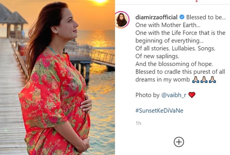Click the "Blessed to be..." caption opening
The width and height of the screenshot is (230, 155).
tap(206, 17)
